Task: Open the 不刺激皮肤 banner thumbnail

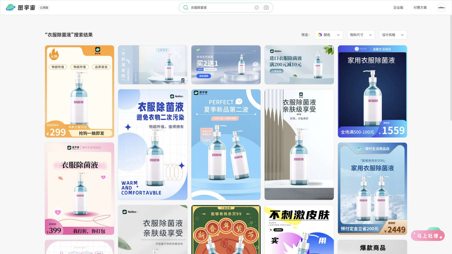Action: tap(153, 65)
